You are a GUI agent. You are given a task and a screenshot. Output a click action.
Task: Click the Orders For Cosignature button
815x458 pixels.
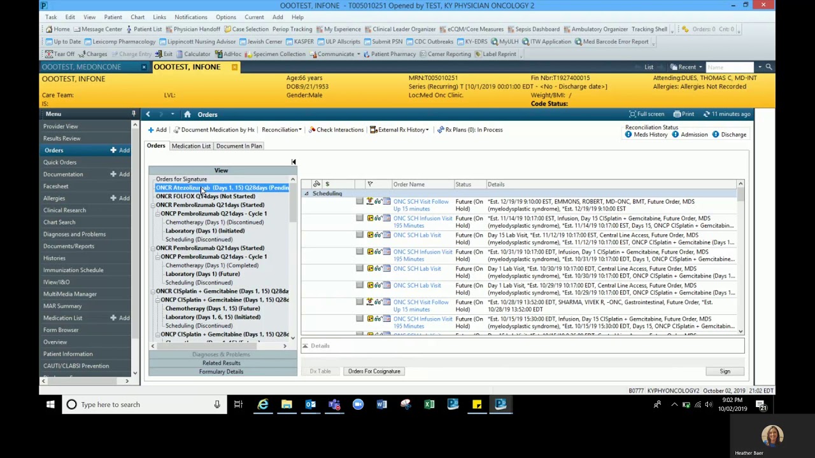(x=374, y=371)
